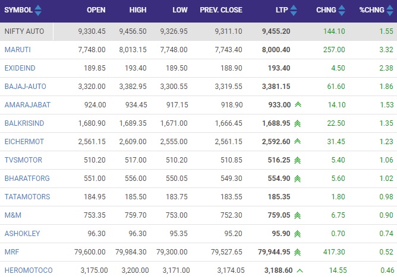Select MARUTI change value 257.00
The width and height of the screenshot is (397, 277).
tap(334, 50)
